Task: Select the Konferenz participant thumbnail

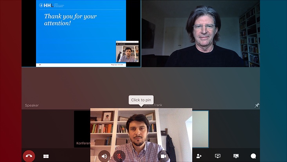Action: point(82,129)
